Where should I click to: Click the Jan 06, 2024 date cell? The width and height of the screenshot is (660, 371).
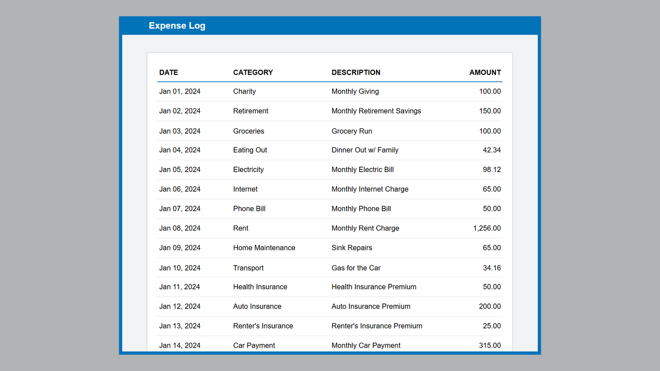click(x=180, y=189)
